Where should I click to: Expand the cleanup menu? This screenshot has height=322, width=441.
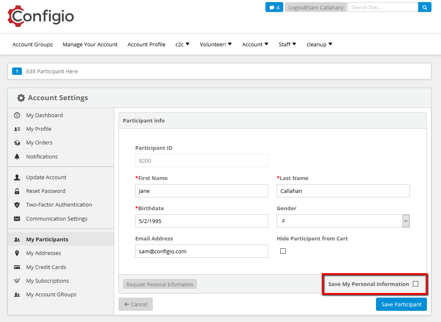[319, 44]
